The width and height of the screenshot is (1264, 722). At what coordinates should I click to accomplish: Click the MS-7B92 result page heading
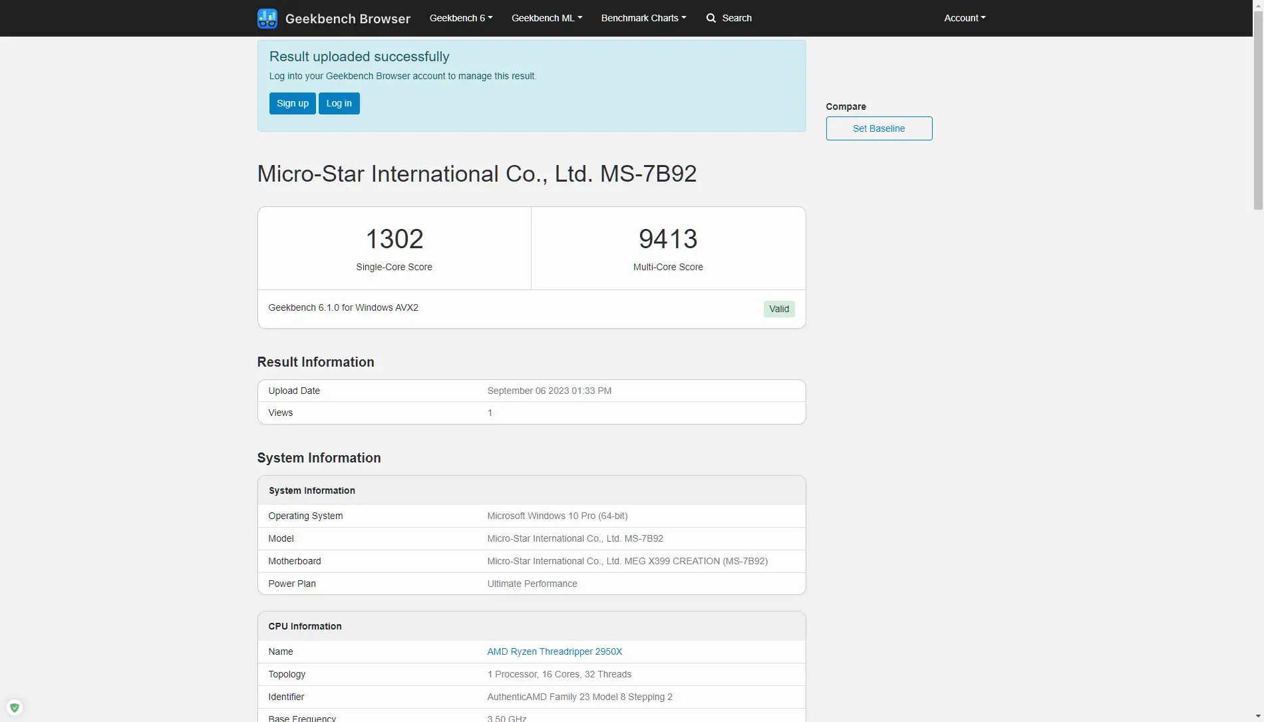pos(476,174)
